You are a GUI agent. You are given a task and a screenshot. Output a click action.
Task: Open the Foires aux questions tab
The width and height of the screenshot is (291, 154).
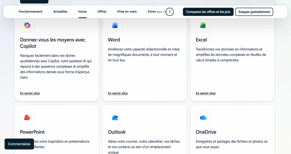click(x=157, y=12)
